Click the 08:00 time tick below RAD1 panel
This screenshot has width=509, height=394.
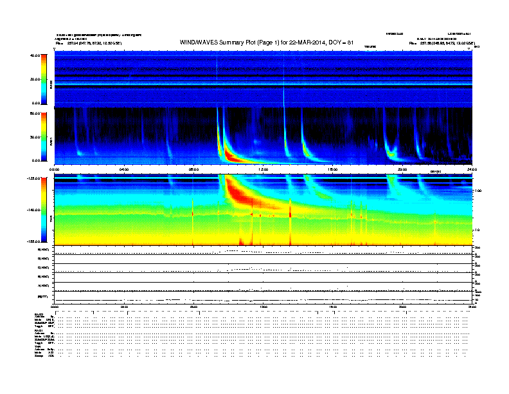[193, 169]
